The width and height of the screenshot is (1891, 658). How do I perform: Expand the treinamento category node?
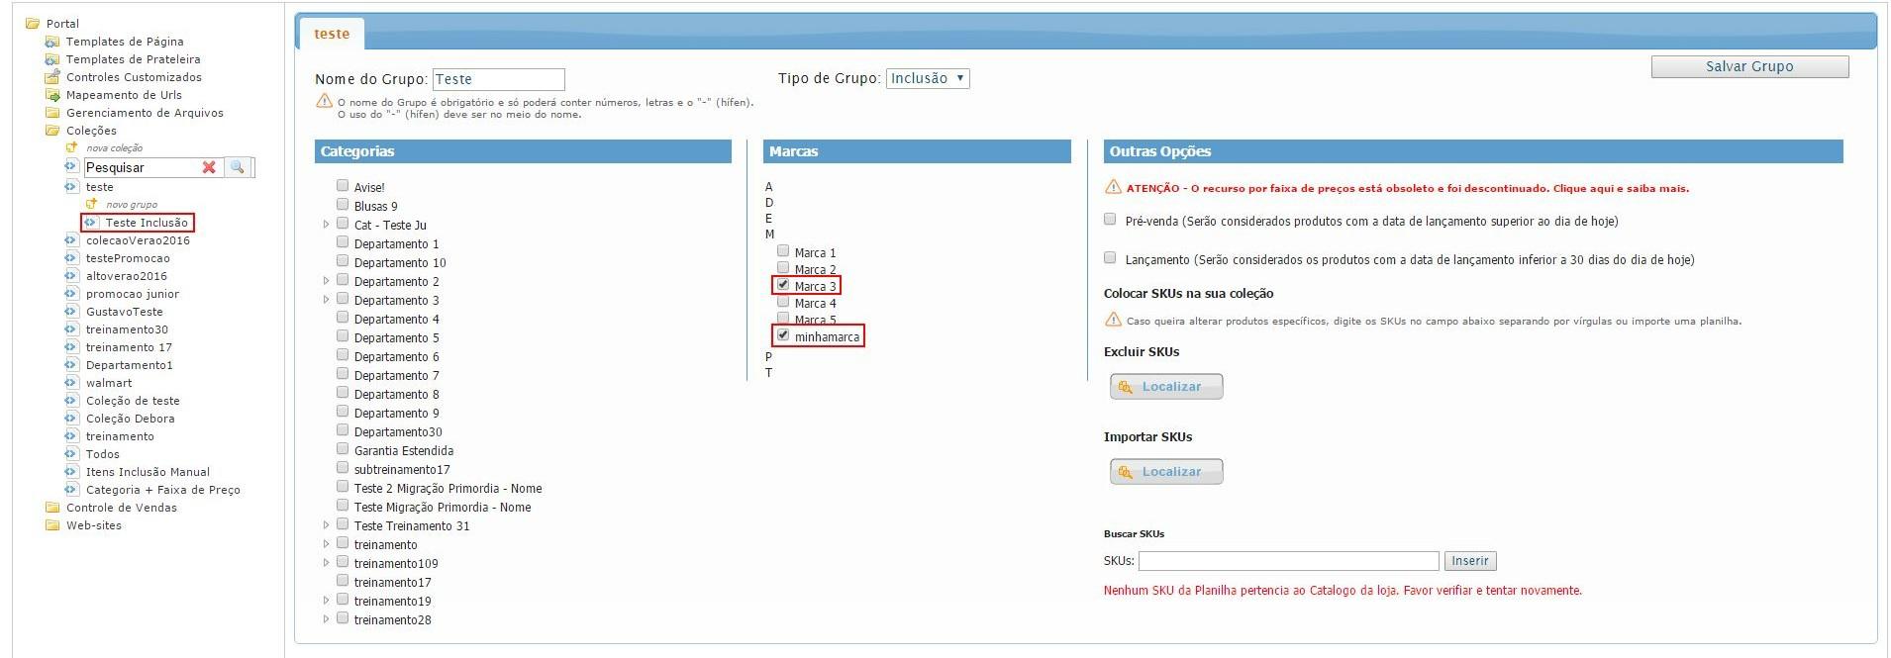[x=326, y=544]
